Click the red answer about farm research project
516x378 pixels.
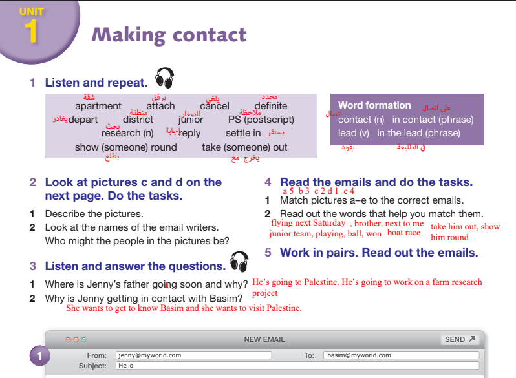coord(367,287)
